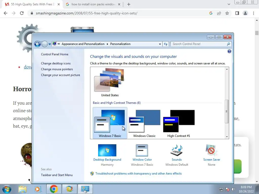Open Window Color settings icon
The height and width of the screenshot is (194, 259).
tap(142, 150)
